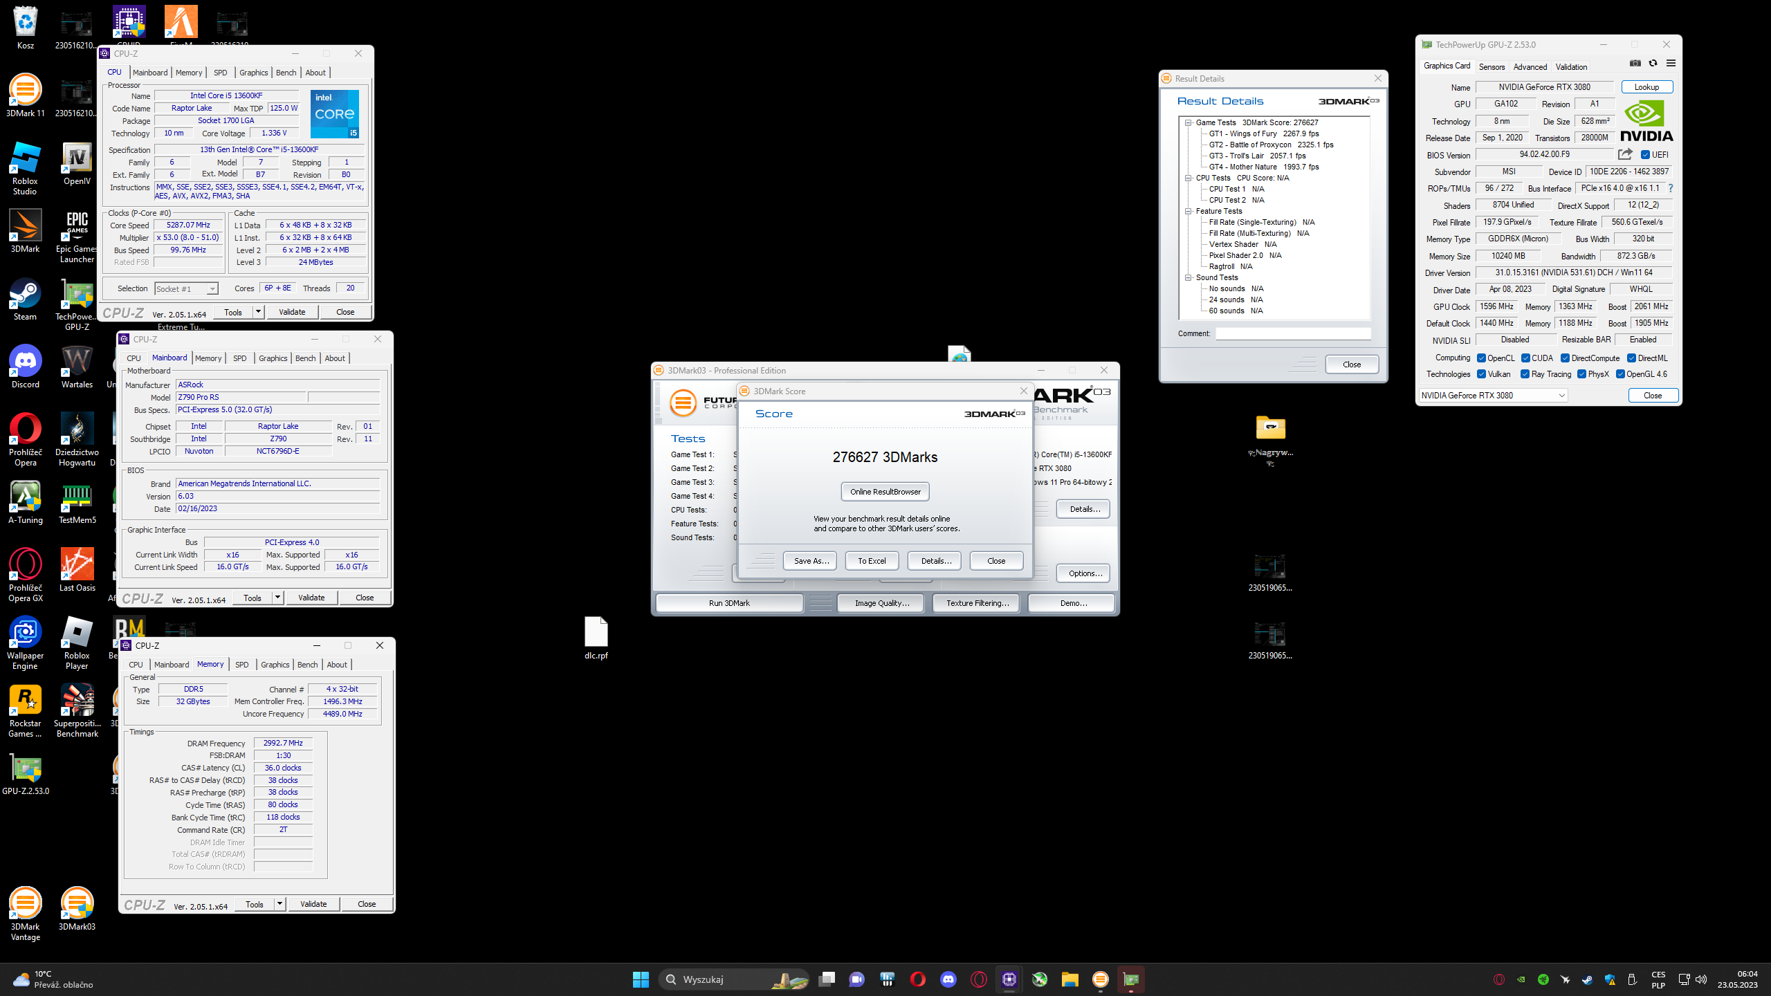Click the Bus Interface question mark icon
Viewport: 1771px width, 996px height.
tap(1671, 188)
